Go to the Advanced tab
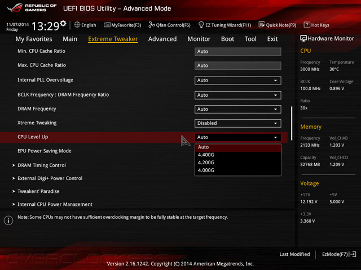Image resolution: width=361 pixels, height=270 pixels. [x=162, y=39]
